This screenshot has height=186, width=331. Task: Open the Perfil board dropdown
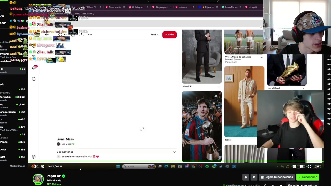[155, 35]
